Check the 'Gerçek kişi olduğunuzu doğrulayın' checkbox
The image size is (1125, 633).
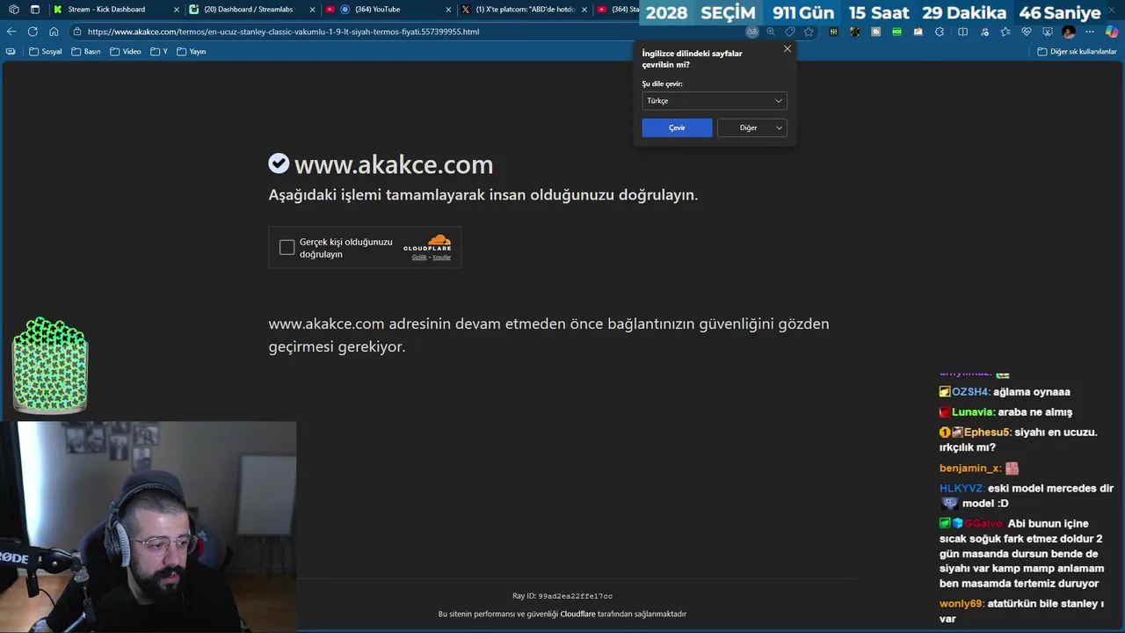click(x=287, y=248)
